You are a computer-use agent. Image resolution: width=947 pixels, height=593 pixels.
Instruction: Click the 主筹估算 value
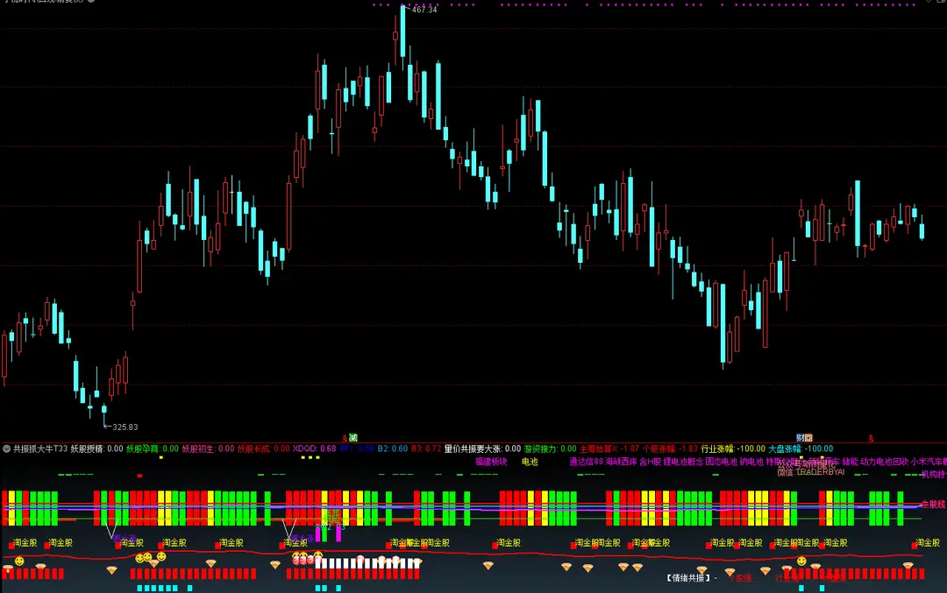(x=609, y=448)
